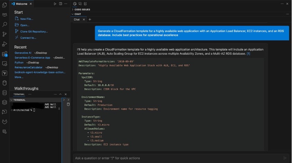Open terminal panel actions ellipsis beside maximize caret

[x=55, y=94]
